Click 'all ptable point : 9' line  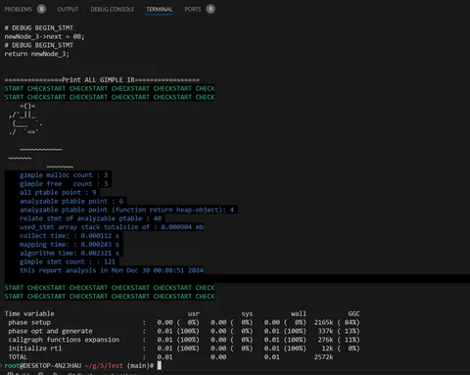(x=58, y=193)
